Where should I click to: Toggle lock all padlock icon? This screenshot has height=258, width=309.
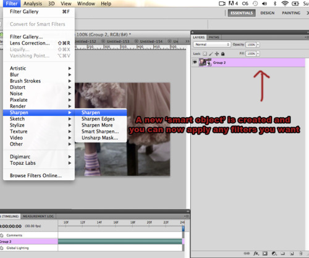point(222,54)
